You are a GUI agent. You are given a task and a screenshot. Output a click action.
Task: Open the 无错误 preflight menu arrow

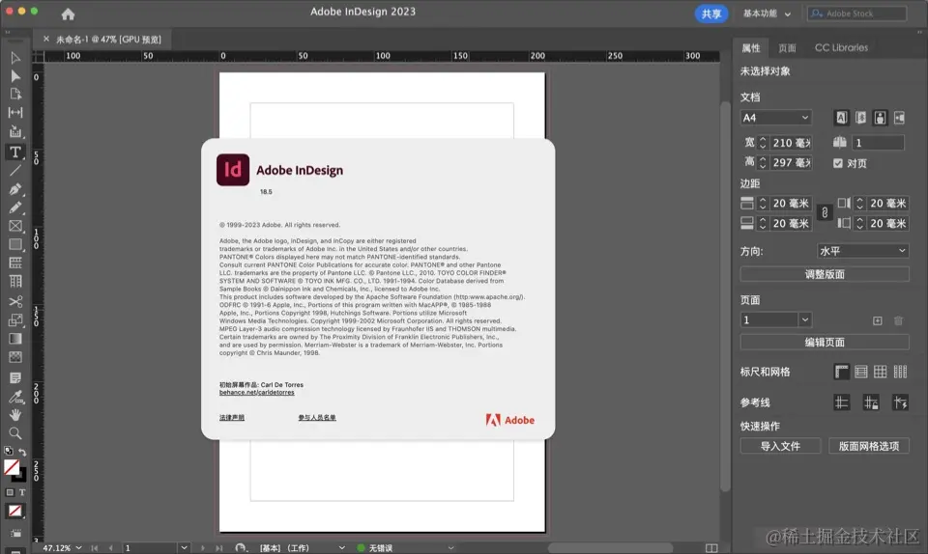(451, 548)
